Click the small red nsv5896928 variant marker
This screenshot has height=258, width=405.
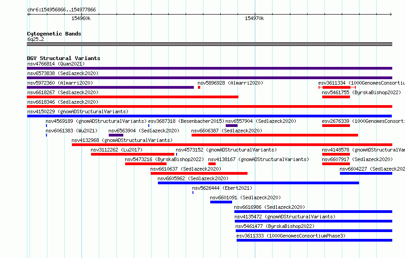click(199, 87)
